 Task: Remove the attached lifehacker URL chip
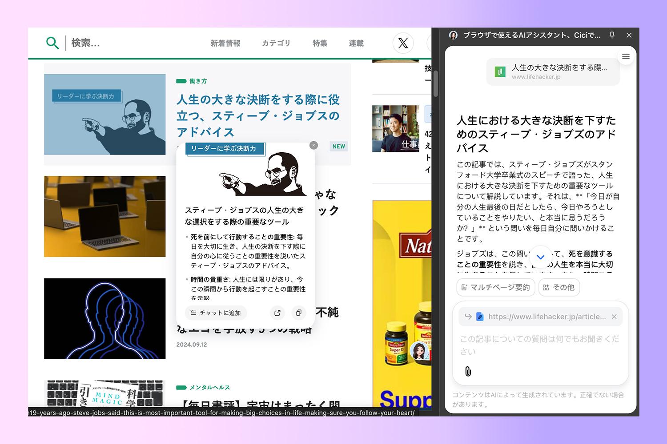[x=614, y=317]
